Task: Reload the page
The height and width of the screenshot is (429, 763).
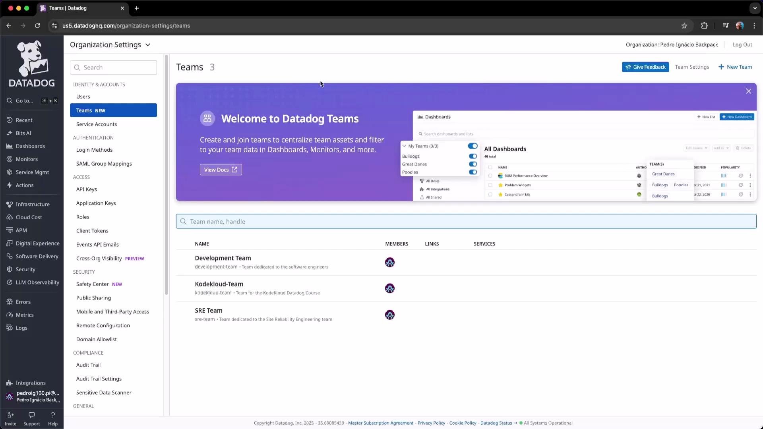Action: pyautogui.click(x=37, y=26)
